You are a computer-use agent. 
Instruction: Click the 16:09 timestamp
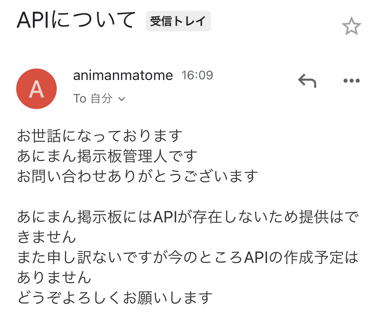[197, 75]
